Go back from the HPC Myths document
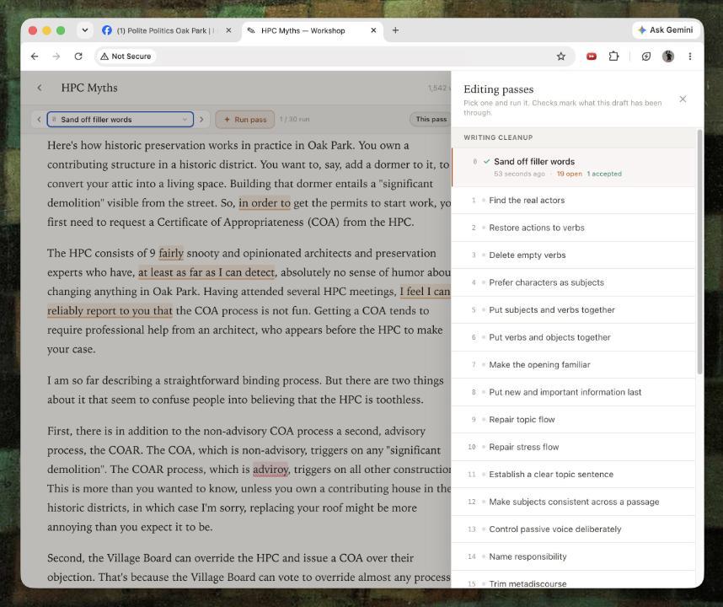723x607 pixels. pos(40,88)
